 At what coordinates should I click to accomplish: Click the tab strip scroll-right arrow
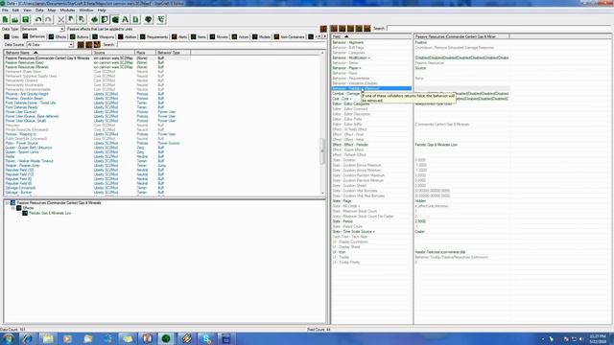coord(324,36)
